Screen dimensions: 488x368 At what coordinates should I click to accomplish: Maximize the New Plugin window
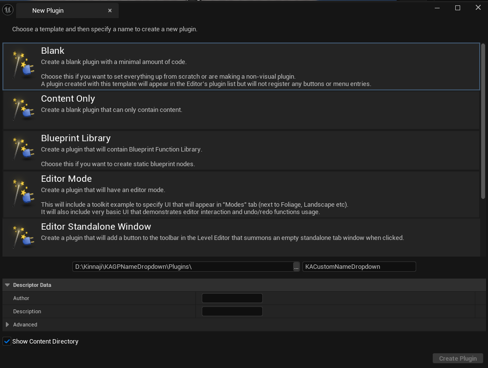[x=458, y=8]
